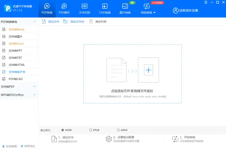Open the 图片转换 image icon
Image resolution: width=226 pixels, height=150 pixels.
click(x=125, y=6)
